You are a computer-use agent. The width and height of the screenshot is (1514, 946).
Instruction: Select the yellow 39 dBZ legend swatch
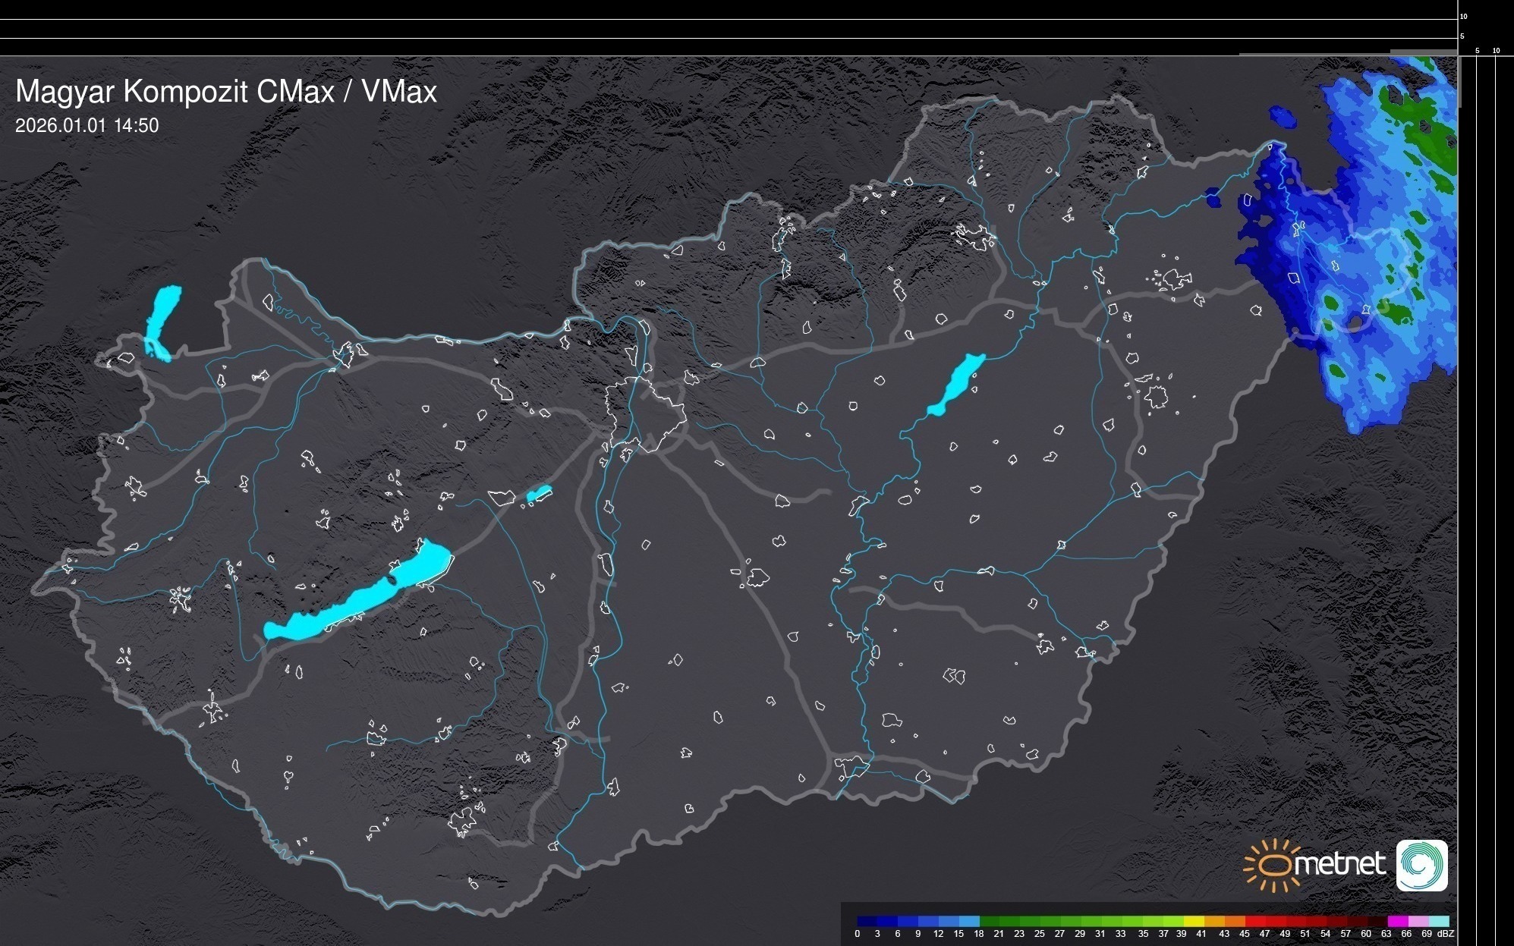1194,922
